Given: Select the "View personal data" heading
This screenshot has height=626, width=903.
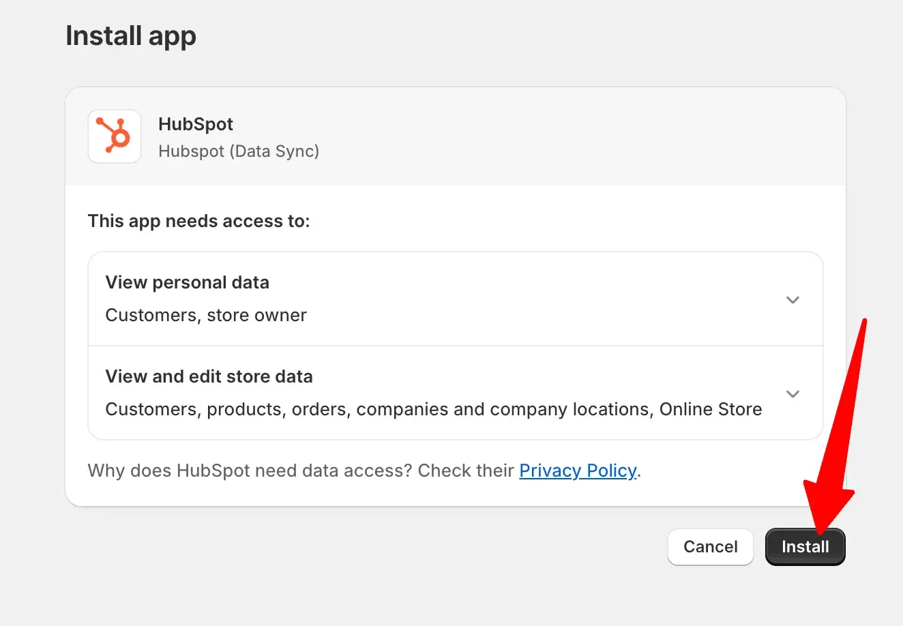Looking at the screenshot, I should (188, 282).
